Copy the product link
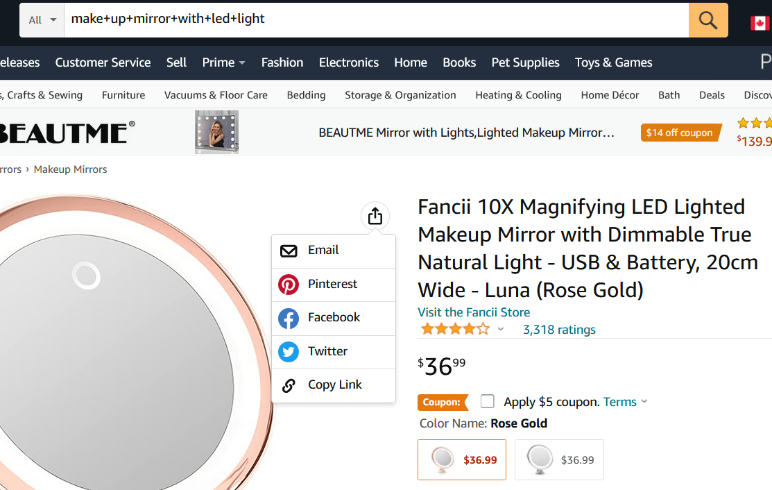The image size is (772, 490). (x=334, y=384)
